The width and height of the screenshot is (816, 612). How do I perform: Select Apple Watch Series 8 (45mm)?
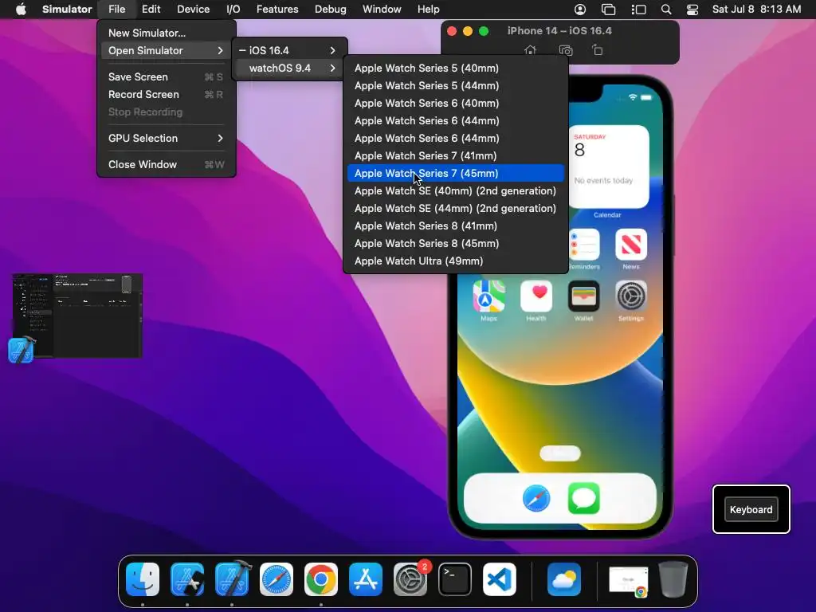(x=455, y=244)
